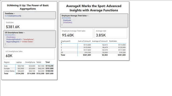Click Europe total value $101,900

click(49, 69)
